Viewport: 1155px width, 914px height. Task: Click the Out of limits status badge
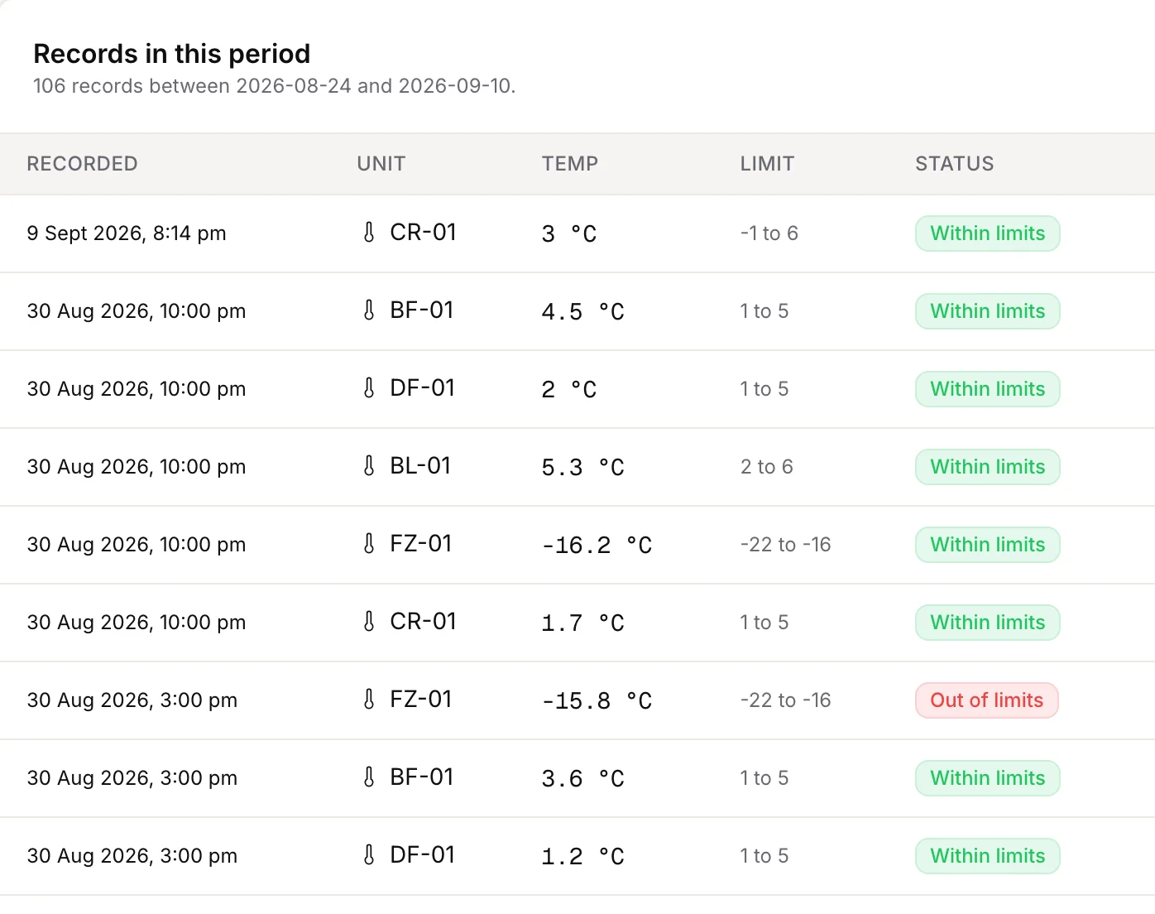pyautogui.click(x=986, y=700)
